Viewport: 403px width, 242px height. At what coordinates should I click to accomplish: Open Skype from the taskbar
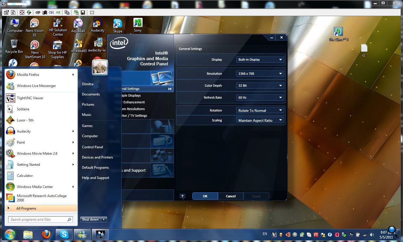(64, 234)
